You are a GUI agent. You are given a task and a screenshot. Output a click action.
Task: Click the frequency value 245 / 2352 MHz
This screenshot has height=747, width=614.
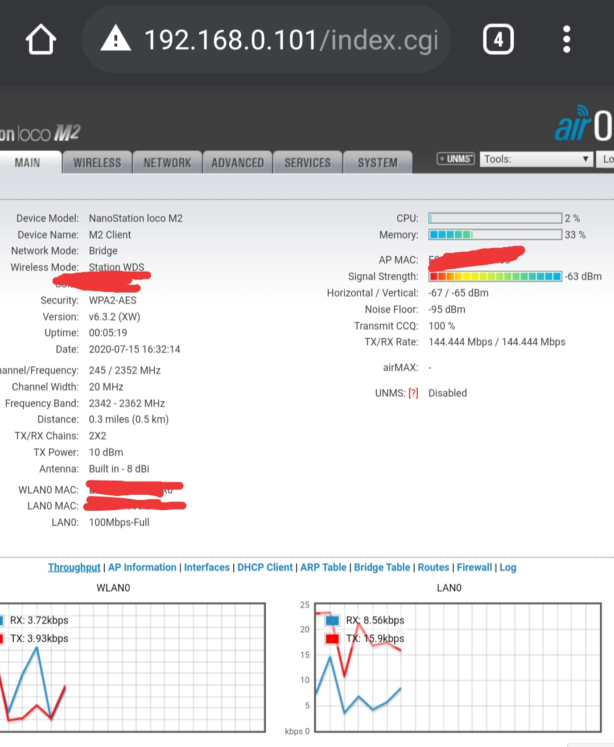[x=125, y=370]
